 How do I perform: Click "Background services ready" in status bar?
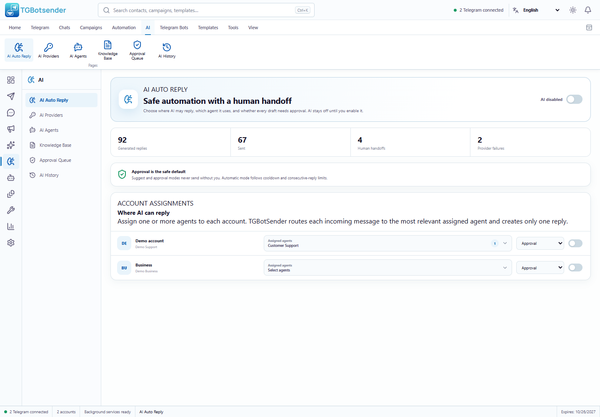107,412
